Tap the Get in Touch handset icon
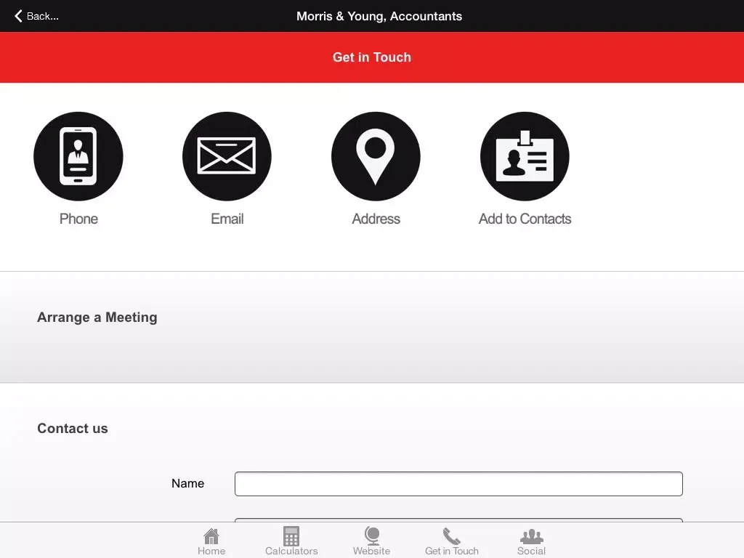Screen dimensions: 744x558 pos(452,537)
